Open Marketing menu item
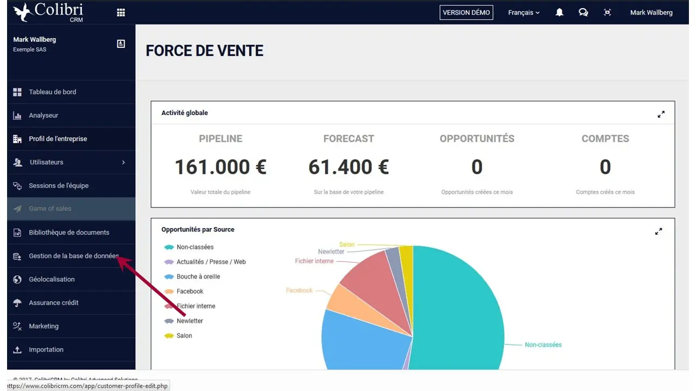 point(71,326)
